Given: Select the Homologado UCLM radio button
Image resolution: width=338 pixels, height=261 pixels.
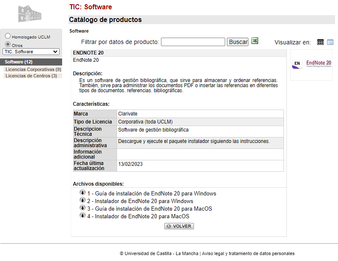Looking at the screenshot, I should pos(8,36).
